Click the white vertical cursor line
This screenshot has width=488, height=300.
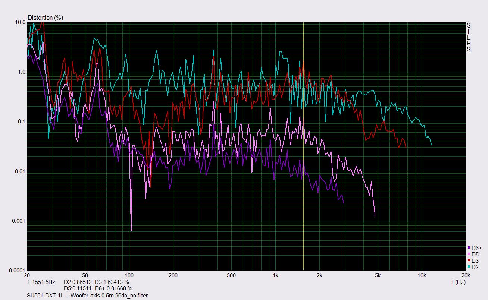303,146
